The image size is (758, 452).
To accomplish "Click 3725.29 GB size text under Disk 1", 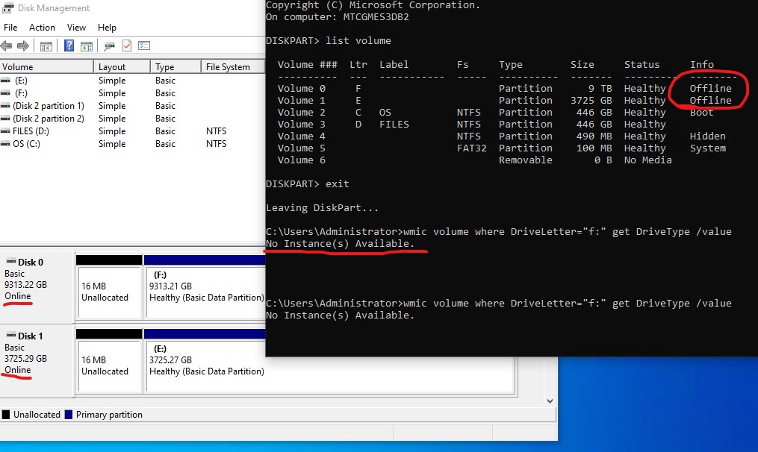I will tap(25, 358).
